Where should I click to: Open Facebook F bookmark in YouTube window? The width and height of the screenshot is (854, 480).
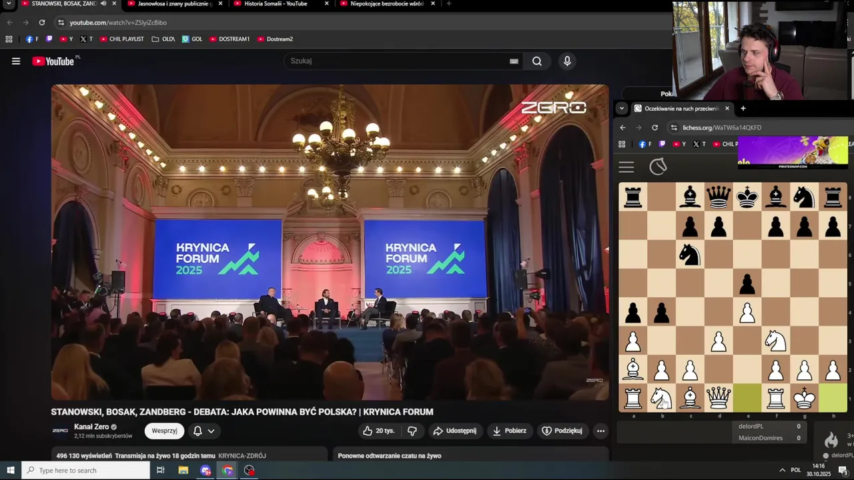point(32,39)
